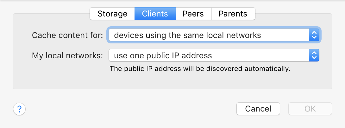Confirm settings with the OK button
This screenshot has width=345, height=128.
coord(310,109)
